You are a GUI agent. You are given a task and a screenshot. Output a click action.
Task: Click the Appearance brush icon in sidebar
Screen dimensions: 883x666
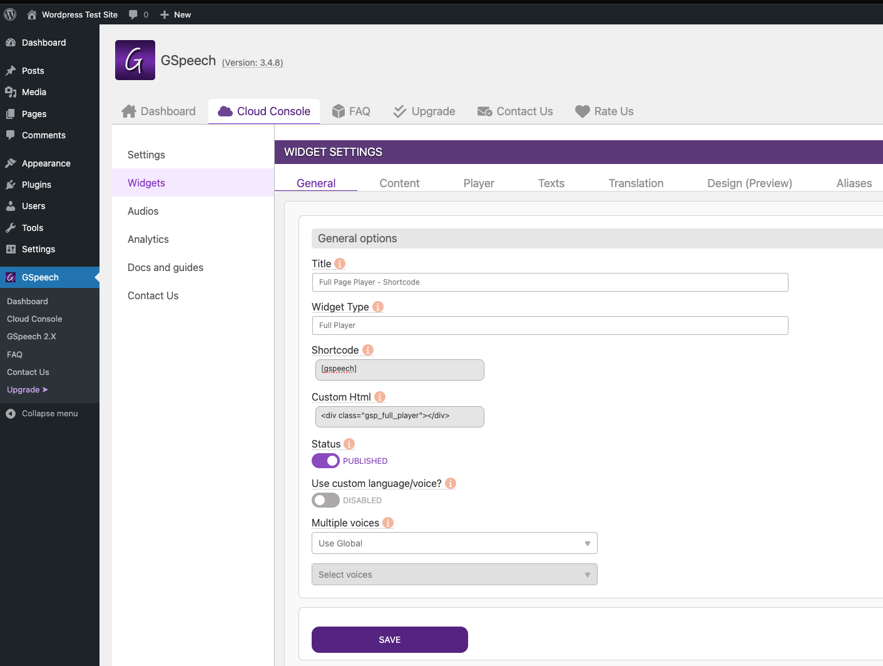click(11, 163)
